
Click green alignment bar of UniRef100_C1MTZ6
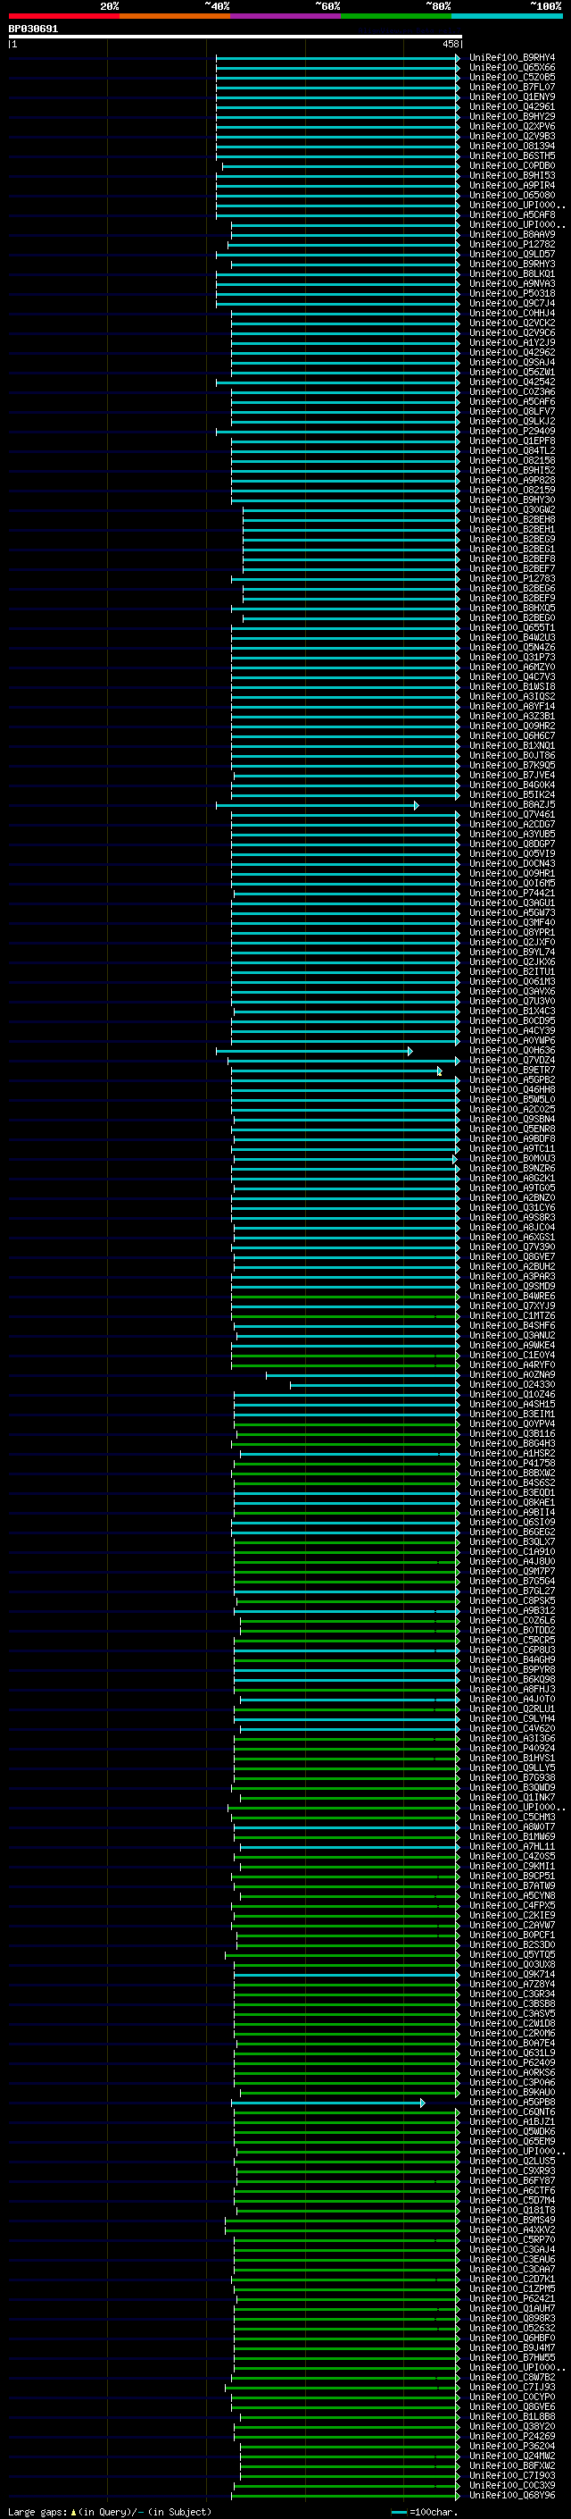[345, 1316]
